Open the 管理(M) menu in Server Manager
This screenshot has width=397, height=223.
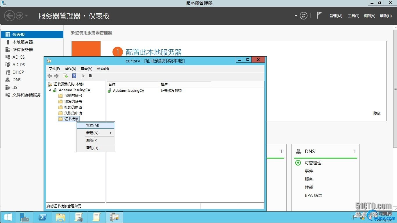coord(336,16)
